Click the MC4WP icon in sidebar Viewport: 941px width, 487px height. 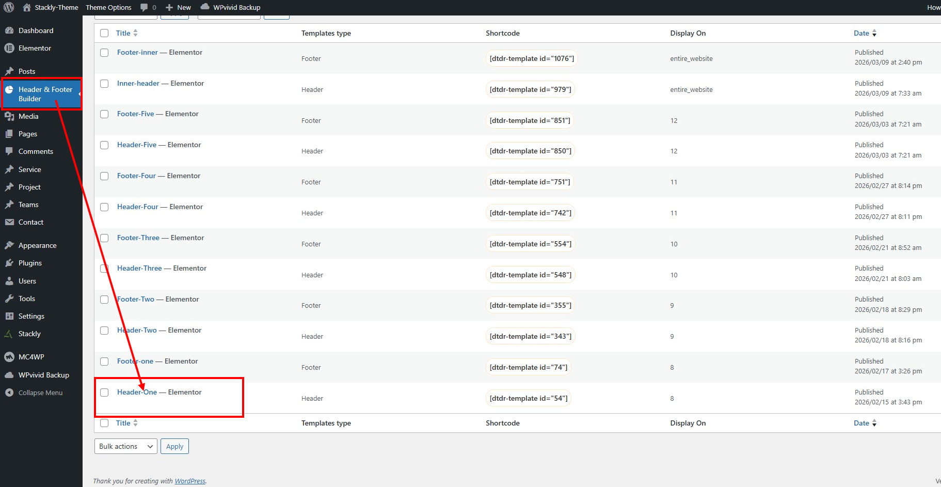pyautogui.click(x=9, y=357)
